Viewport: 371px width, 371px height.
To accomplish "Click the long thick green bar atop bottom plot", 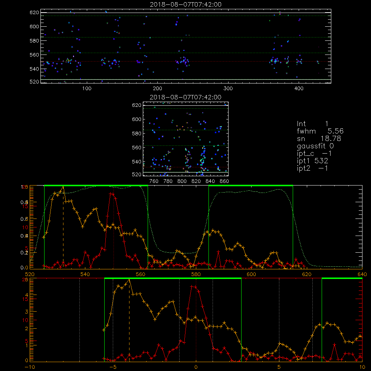I will point(173,278).
